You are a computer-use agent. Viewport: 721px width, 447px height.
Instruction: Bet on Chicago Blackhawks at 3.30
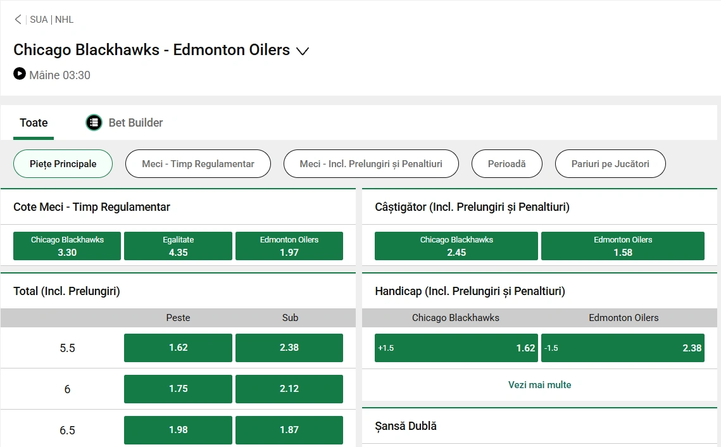[67, 246]
